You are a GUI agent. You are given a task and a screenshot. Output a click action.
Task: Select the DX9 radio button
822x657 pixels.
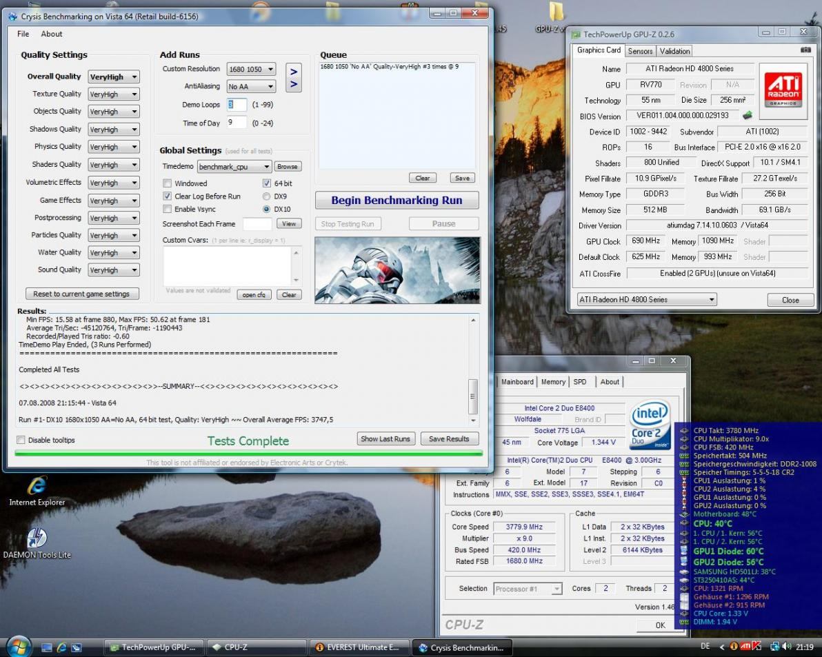tap(266, 196)
